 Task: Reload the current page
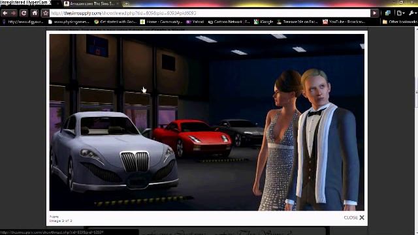point(24,13)
